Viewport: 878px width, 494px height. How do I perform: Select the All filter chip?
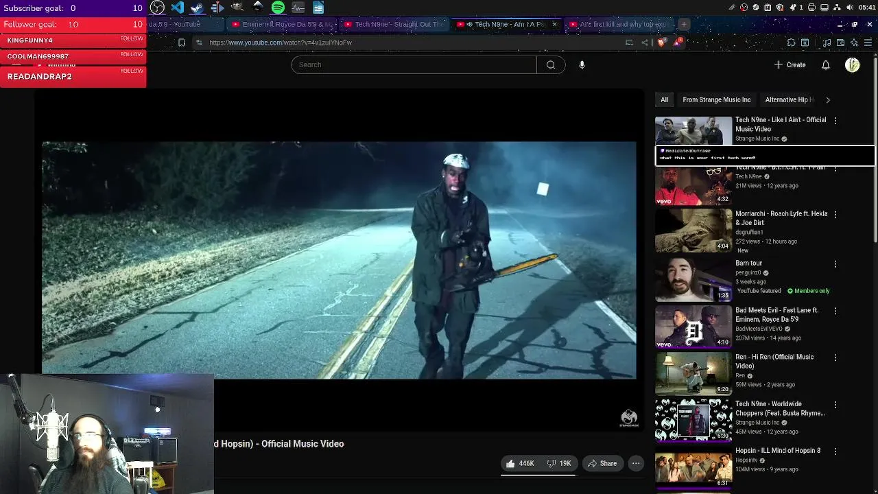click(664, 99)
